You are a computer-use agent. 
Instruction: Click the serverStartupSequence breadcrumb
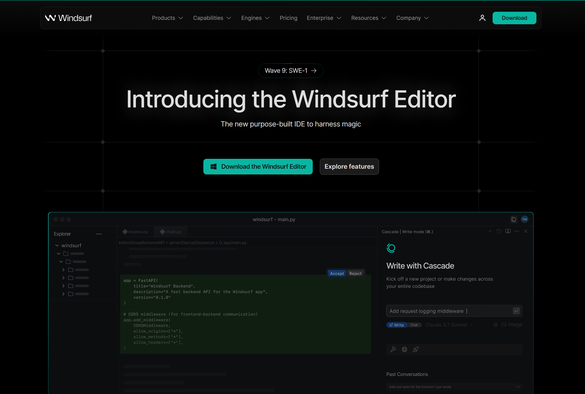(x=192, y=243)
